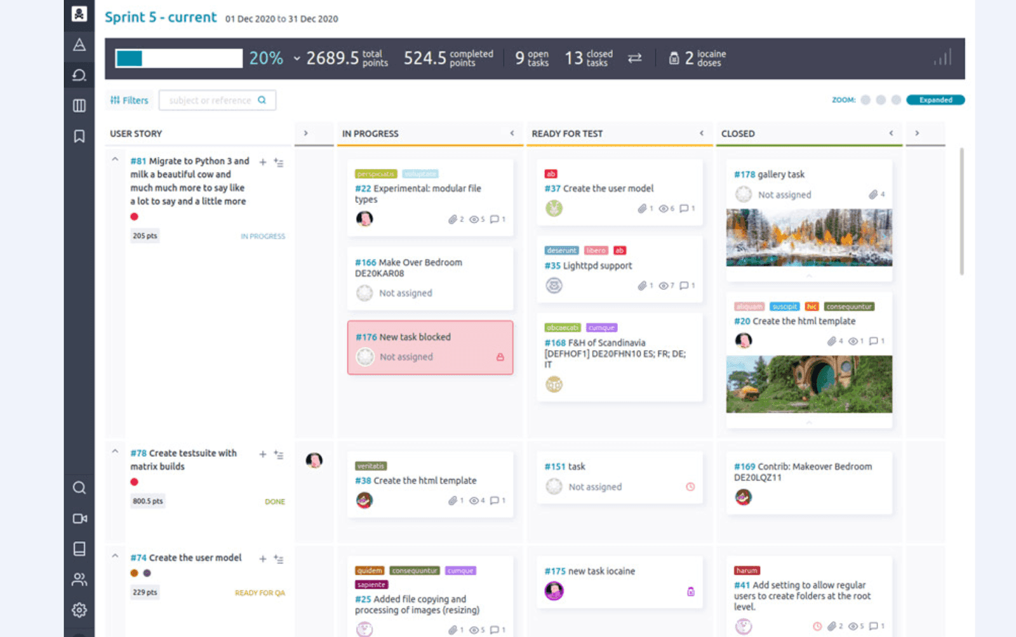Open the settings gear icon
1016x637 pixels.
pyautogui.click(x=79, y=609)
